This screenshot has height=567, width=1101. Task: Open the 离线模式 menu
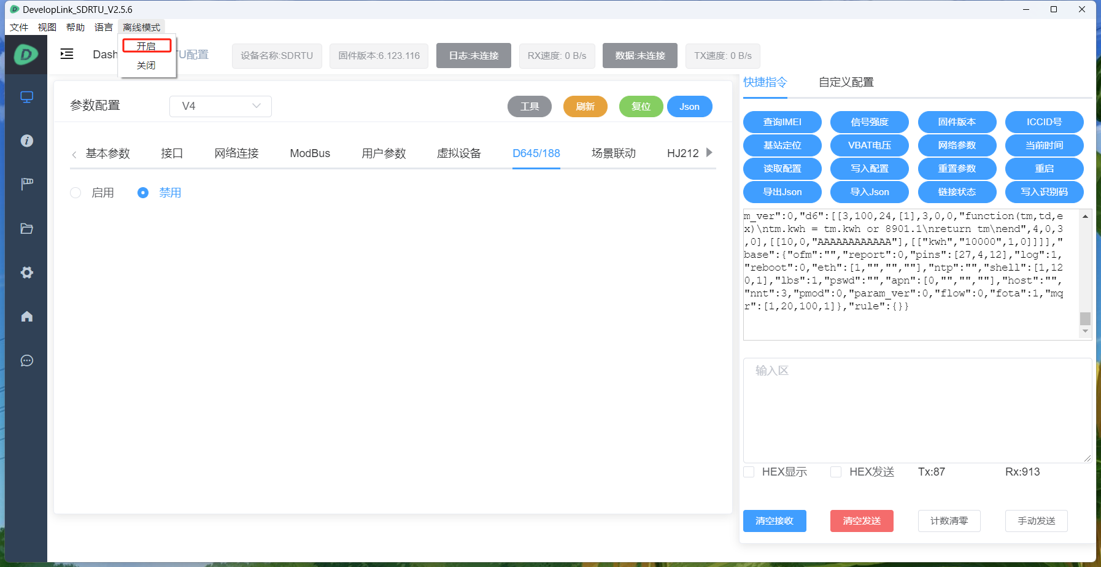click(x=141, y=27)
